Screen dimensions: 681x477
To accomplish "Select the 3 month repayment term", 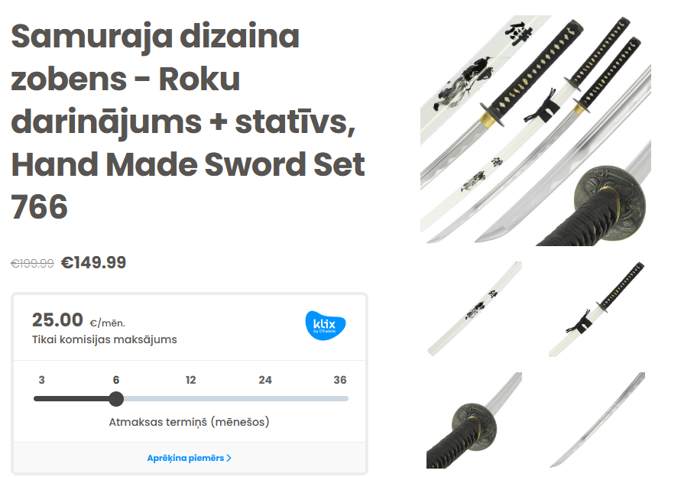I will [42, 380].
